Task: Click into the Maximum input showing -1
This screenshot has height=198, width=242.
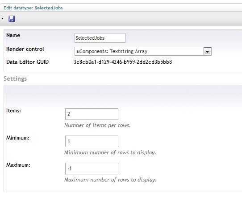Action: pyautogui.click(x=92, y=169)
